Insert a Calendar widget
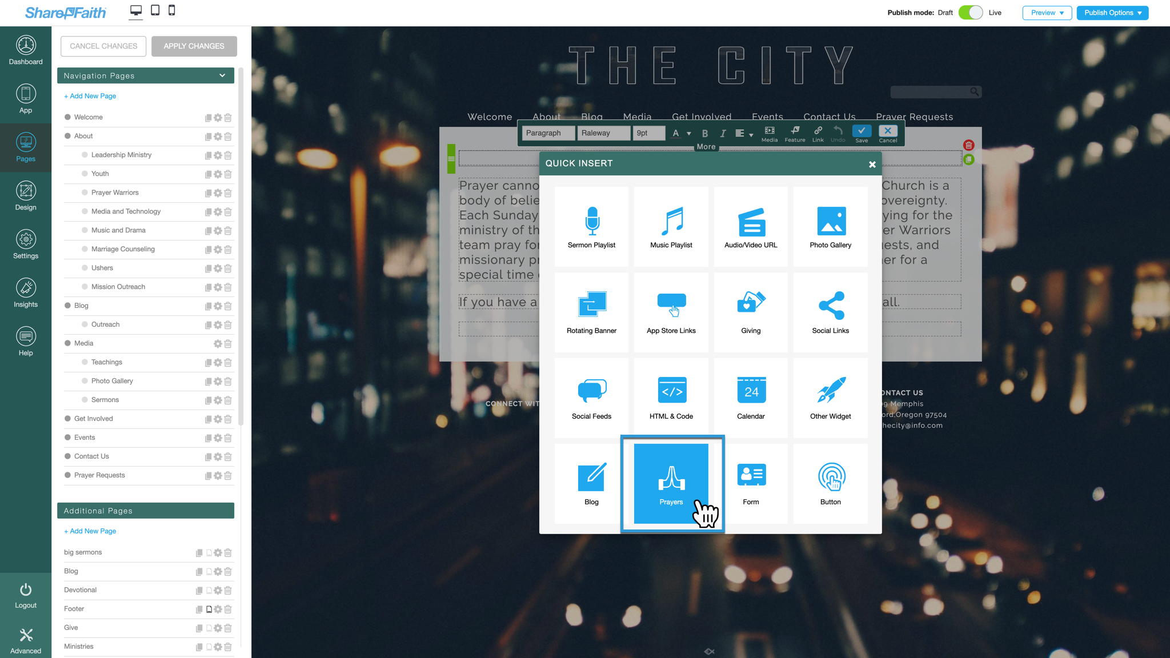The width and height of the screenshot is (1170, 658). coord(751,398)
